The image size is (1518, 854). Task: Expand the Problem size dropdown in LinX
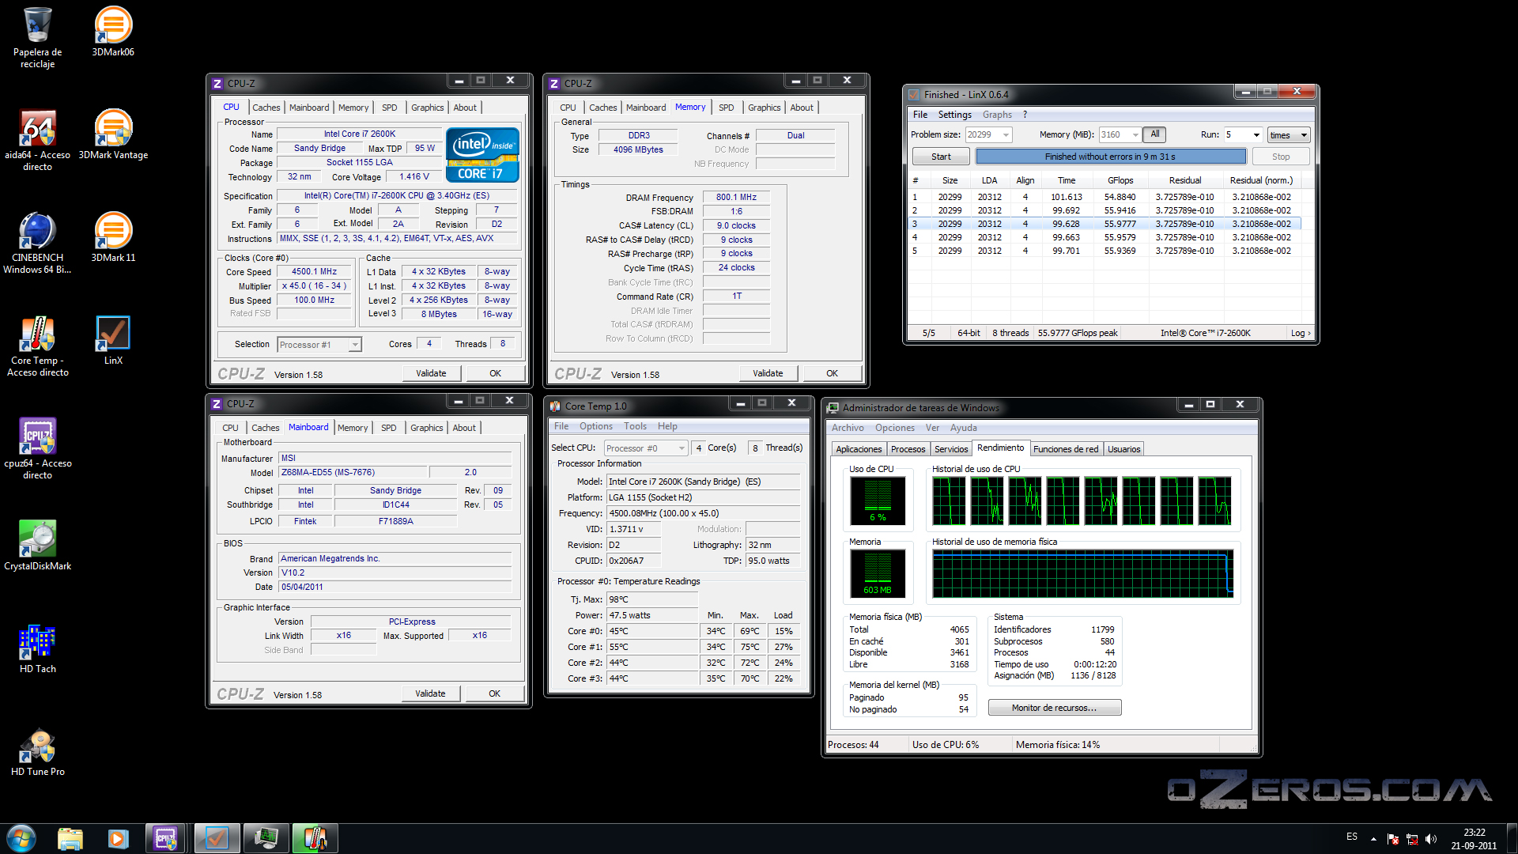tap(1006, 135)
